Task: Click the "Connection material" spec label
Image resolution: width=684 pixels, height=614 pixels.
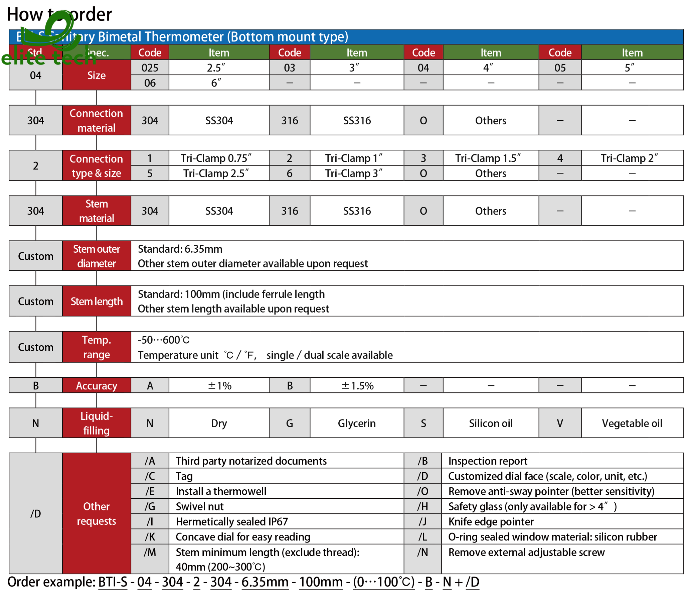Action: [x=97, y=120]
